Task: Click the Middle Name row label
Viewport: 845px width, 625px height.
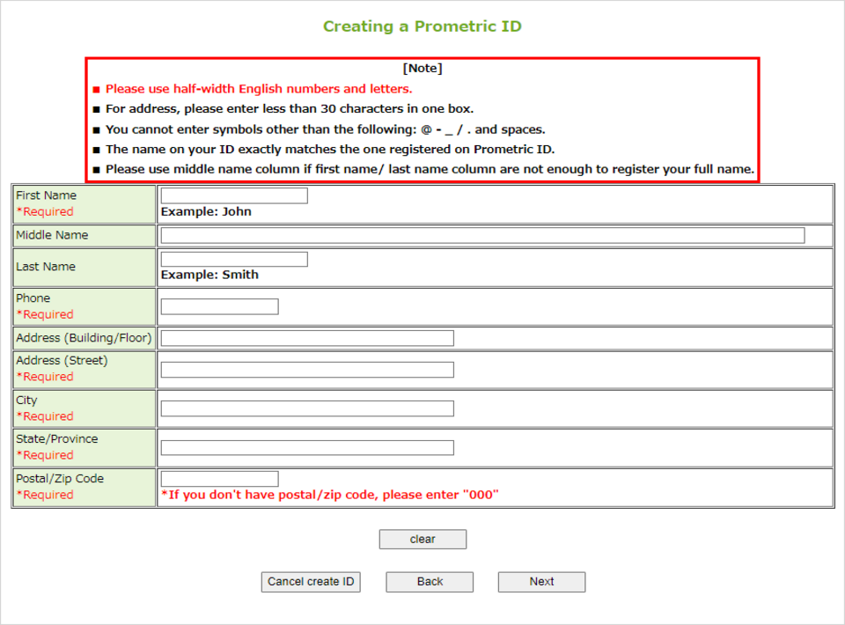Action: pyautogui.click(x=84, y=235)
